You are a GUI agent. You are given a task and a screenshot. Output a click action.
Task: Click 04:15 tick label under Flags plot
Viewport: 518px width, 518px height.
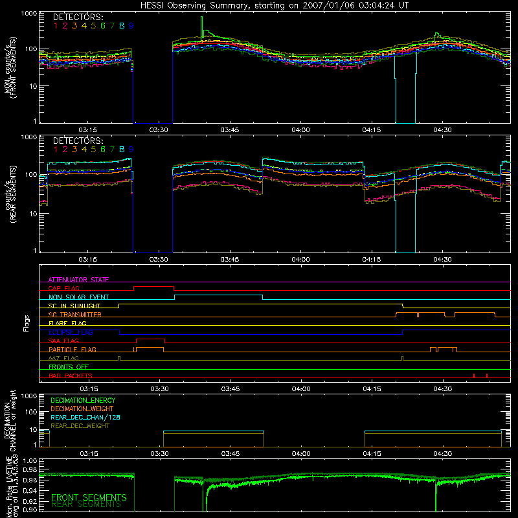(372, 389)
